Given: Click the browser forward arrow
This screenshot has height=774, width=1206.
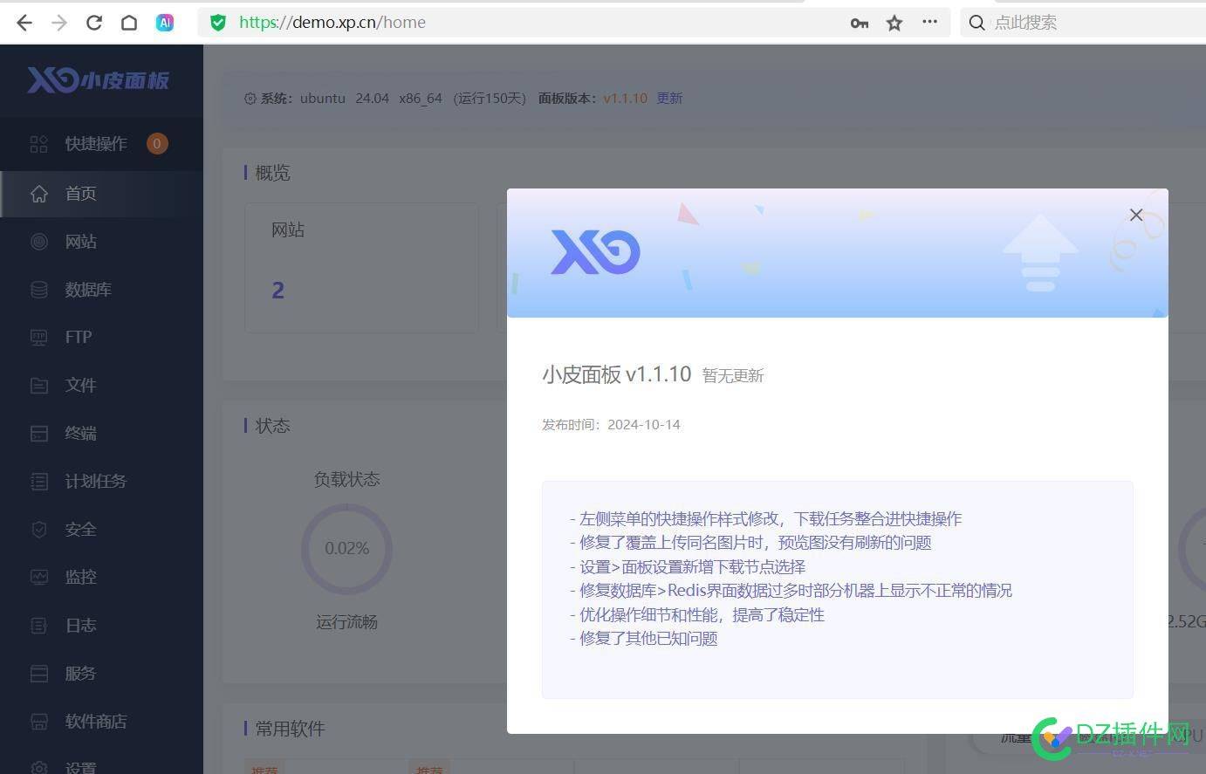Looking at the screenshot, I should pos(59,23).
